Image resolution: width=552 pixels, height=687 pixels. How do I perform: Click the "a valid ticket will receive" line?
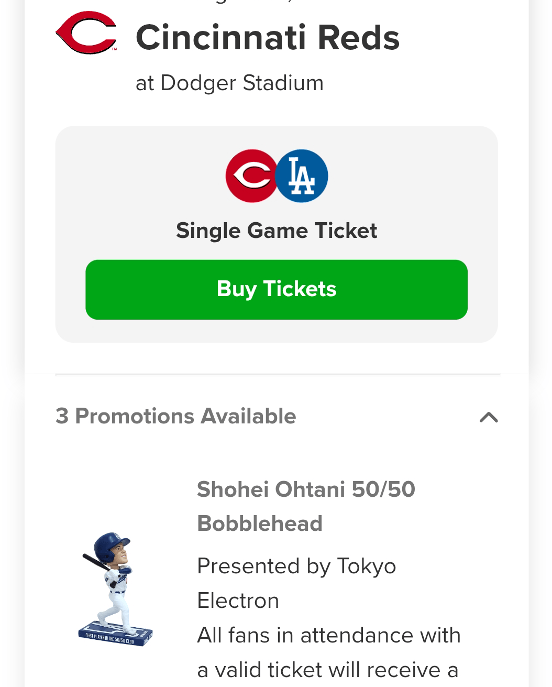(x=327, y=670)
